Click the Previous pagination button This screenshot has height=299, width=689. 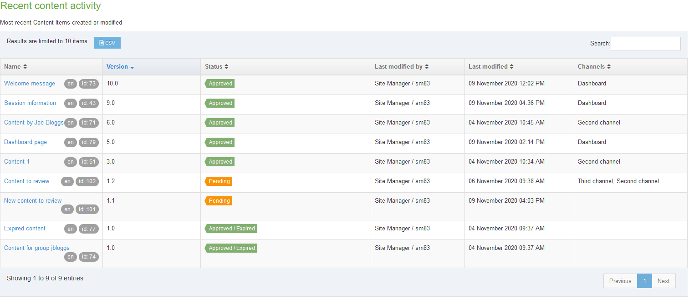(x=620, y=281)
